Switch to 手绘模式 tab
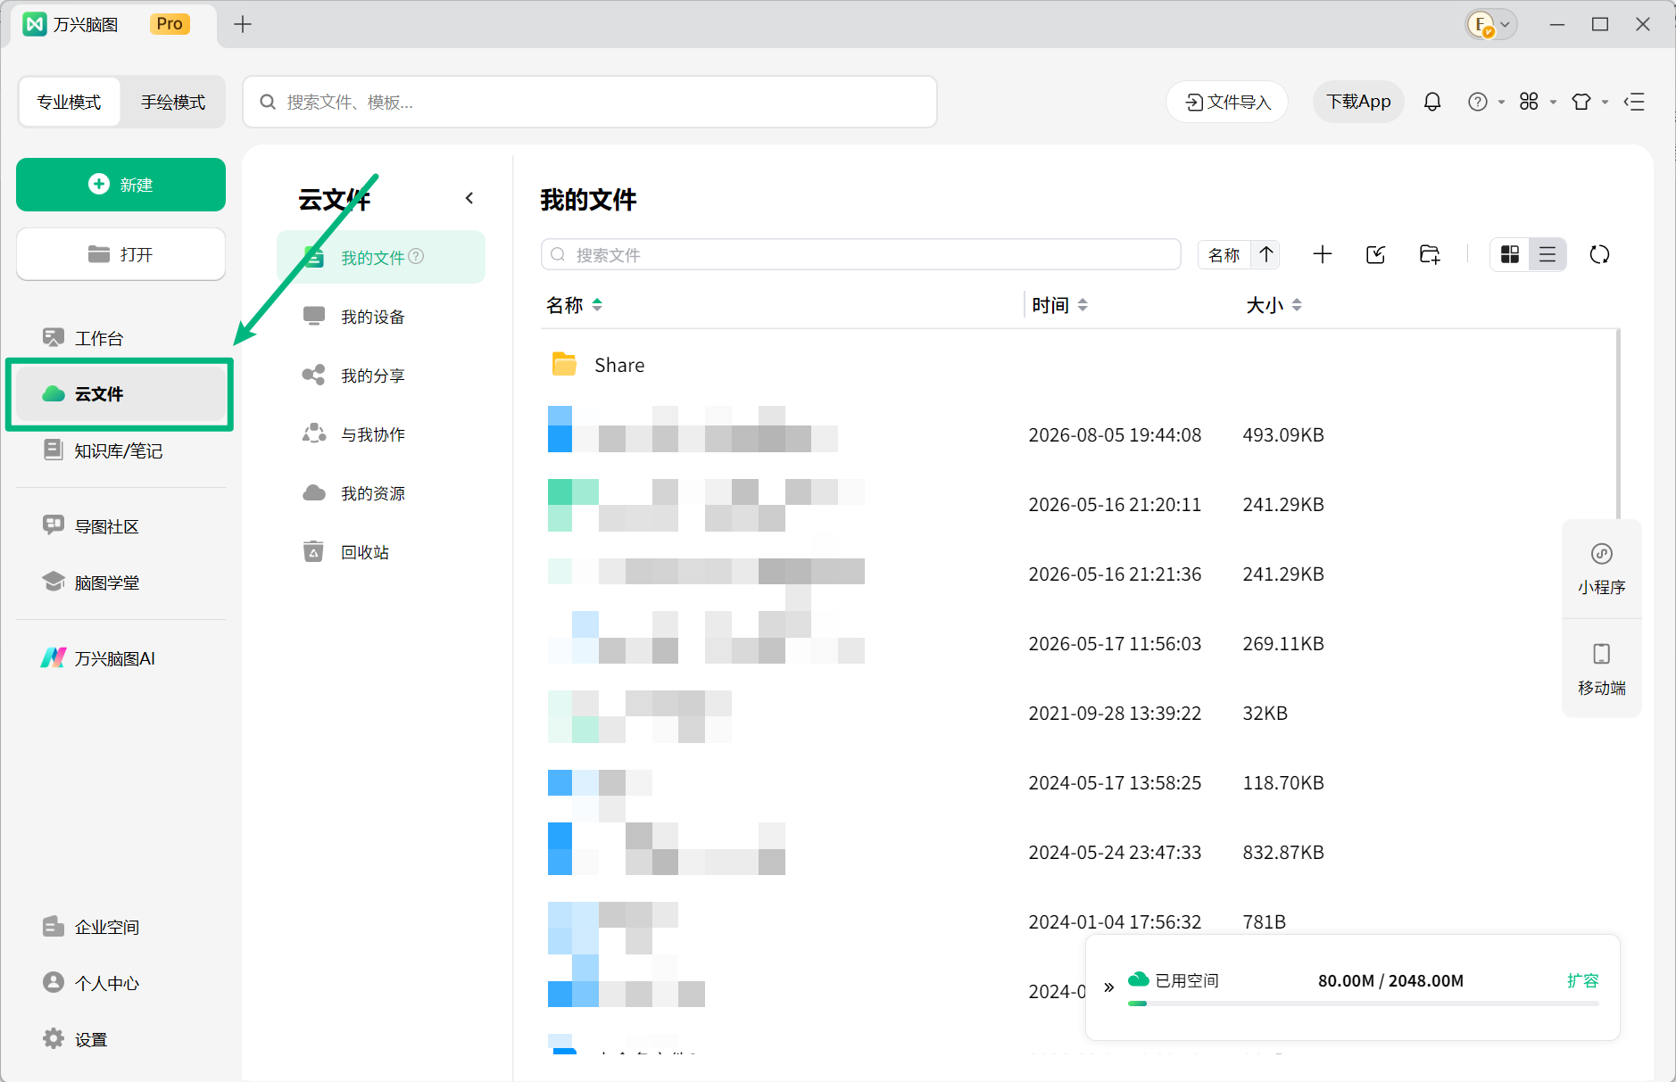 173,102
